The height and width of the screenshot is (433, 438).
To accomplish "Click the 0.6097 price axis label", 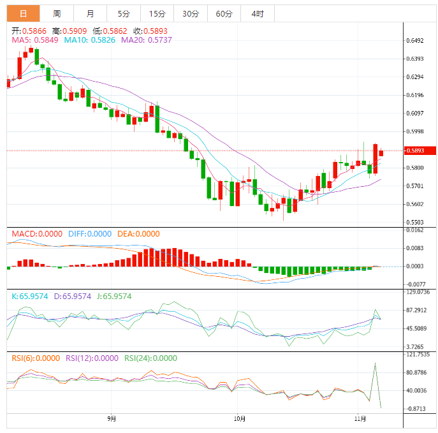I will point(415,114).
